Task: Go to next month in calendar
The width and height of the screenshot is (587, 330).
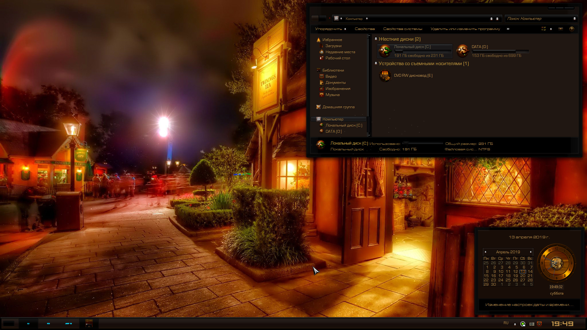Action: point(531,252)
